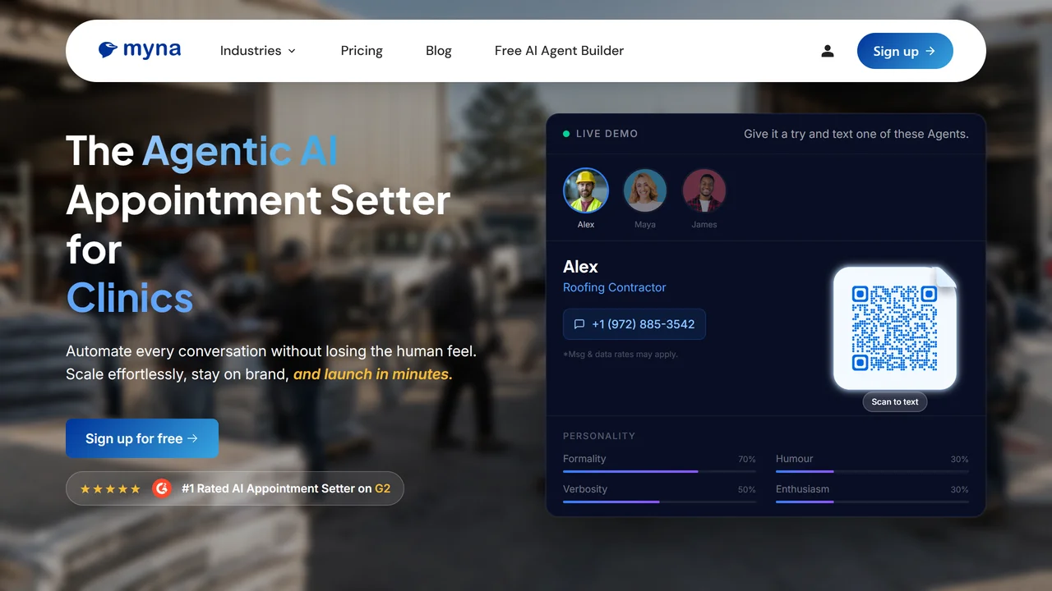Click the Formality 70% value
The width and height of the screenshot is (1052, 591).
click(x=747, y=460)
